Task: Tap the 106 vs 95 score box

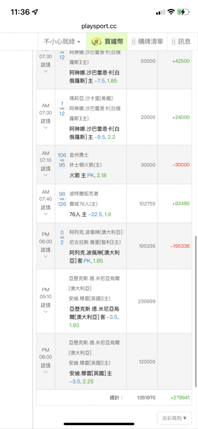Action: pyautogui.click(x=62, y=160)
